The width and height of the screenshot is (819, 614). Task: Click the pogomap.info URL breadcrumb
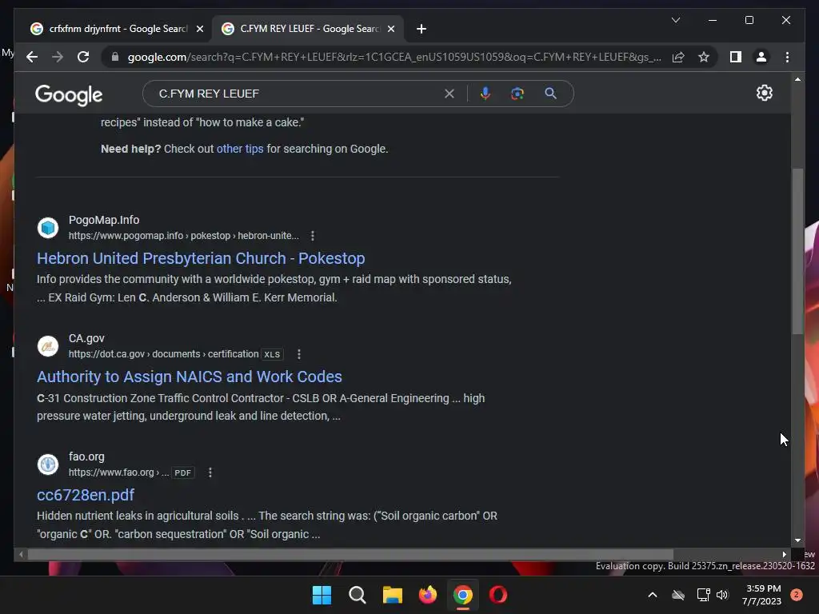[x=183, y=236]
